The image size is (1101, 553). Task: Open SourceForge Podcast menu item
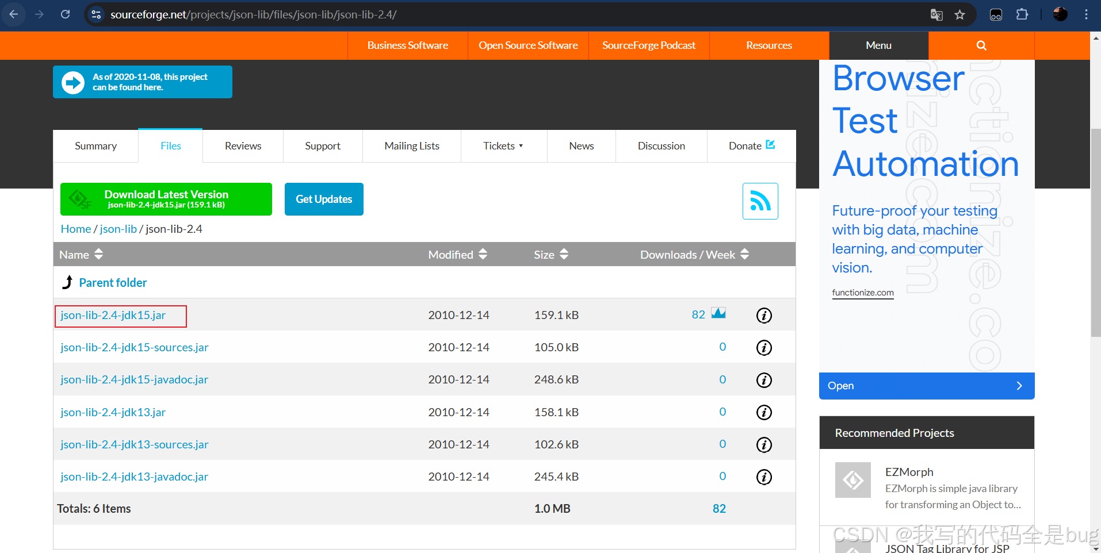649,45
